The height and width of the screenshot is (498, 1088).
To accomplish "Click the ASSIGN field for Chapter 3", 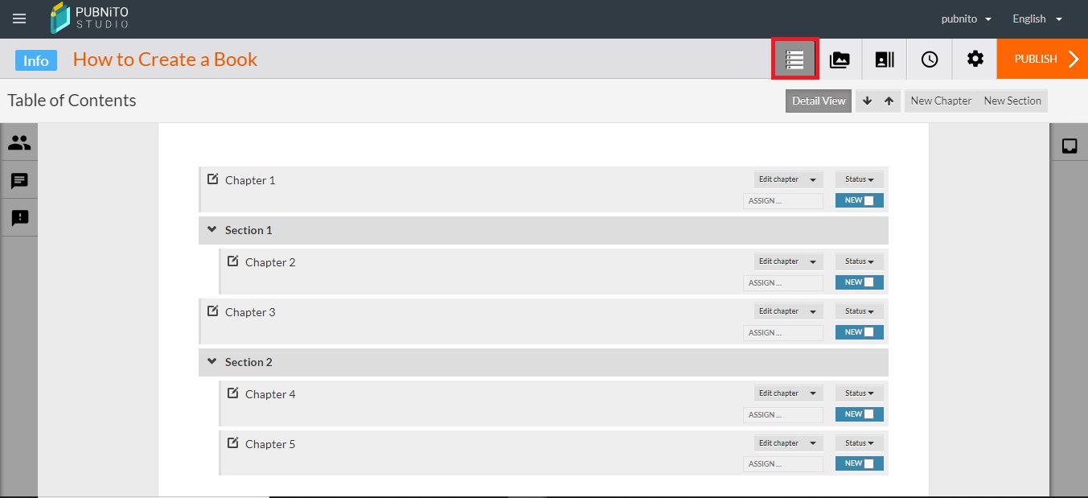I will click(783, 332).
